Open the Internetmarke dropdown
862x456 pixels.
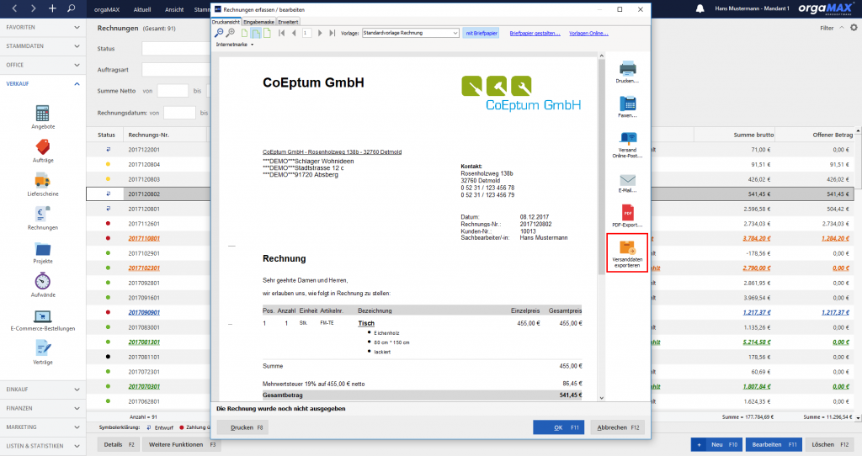coord(235,45)
